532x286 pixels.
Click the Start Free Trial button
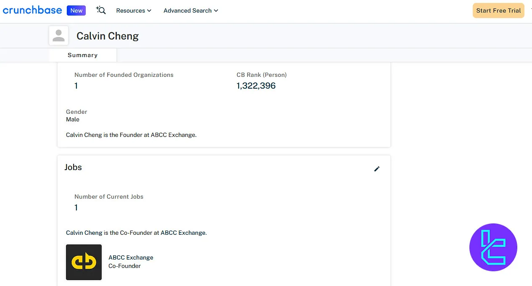point(498,10)
